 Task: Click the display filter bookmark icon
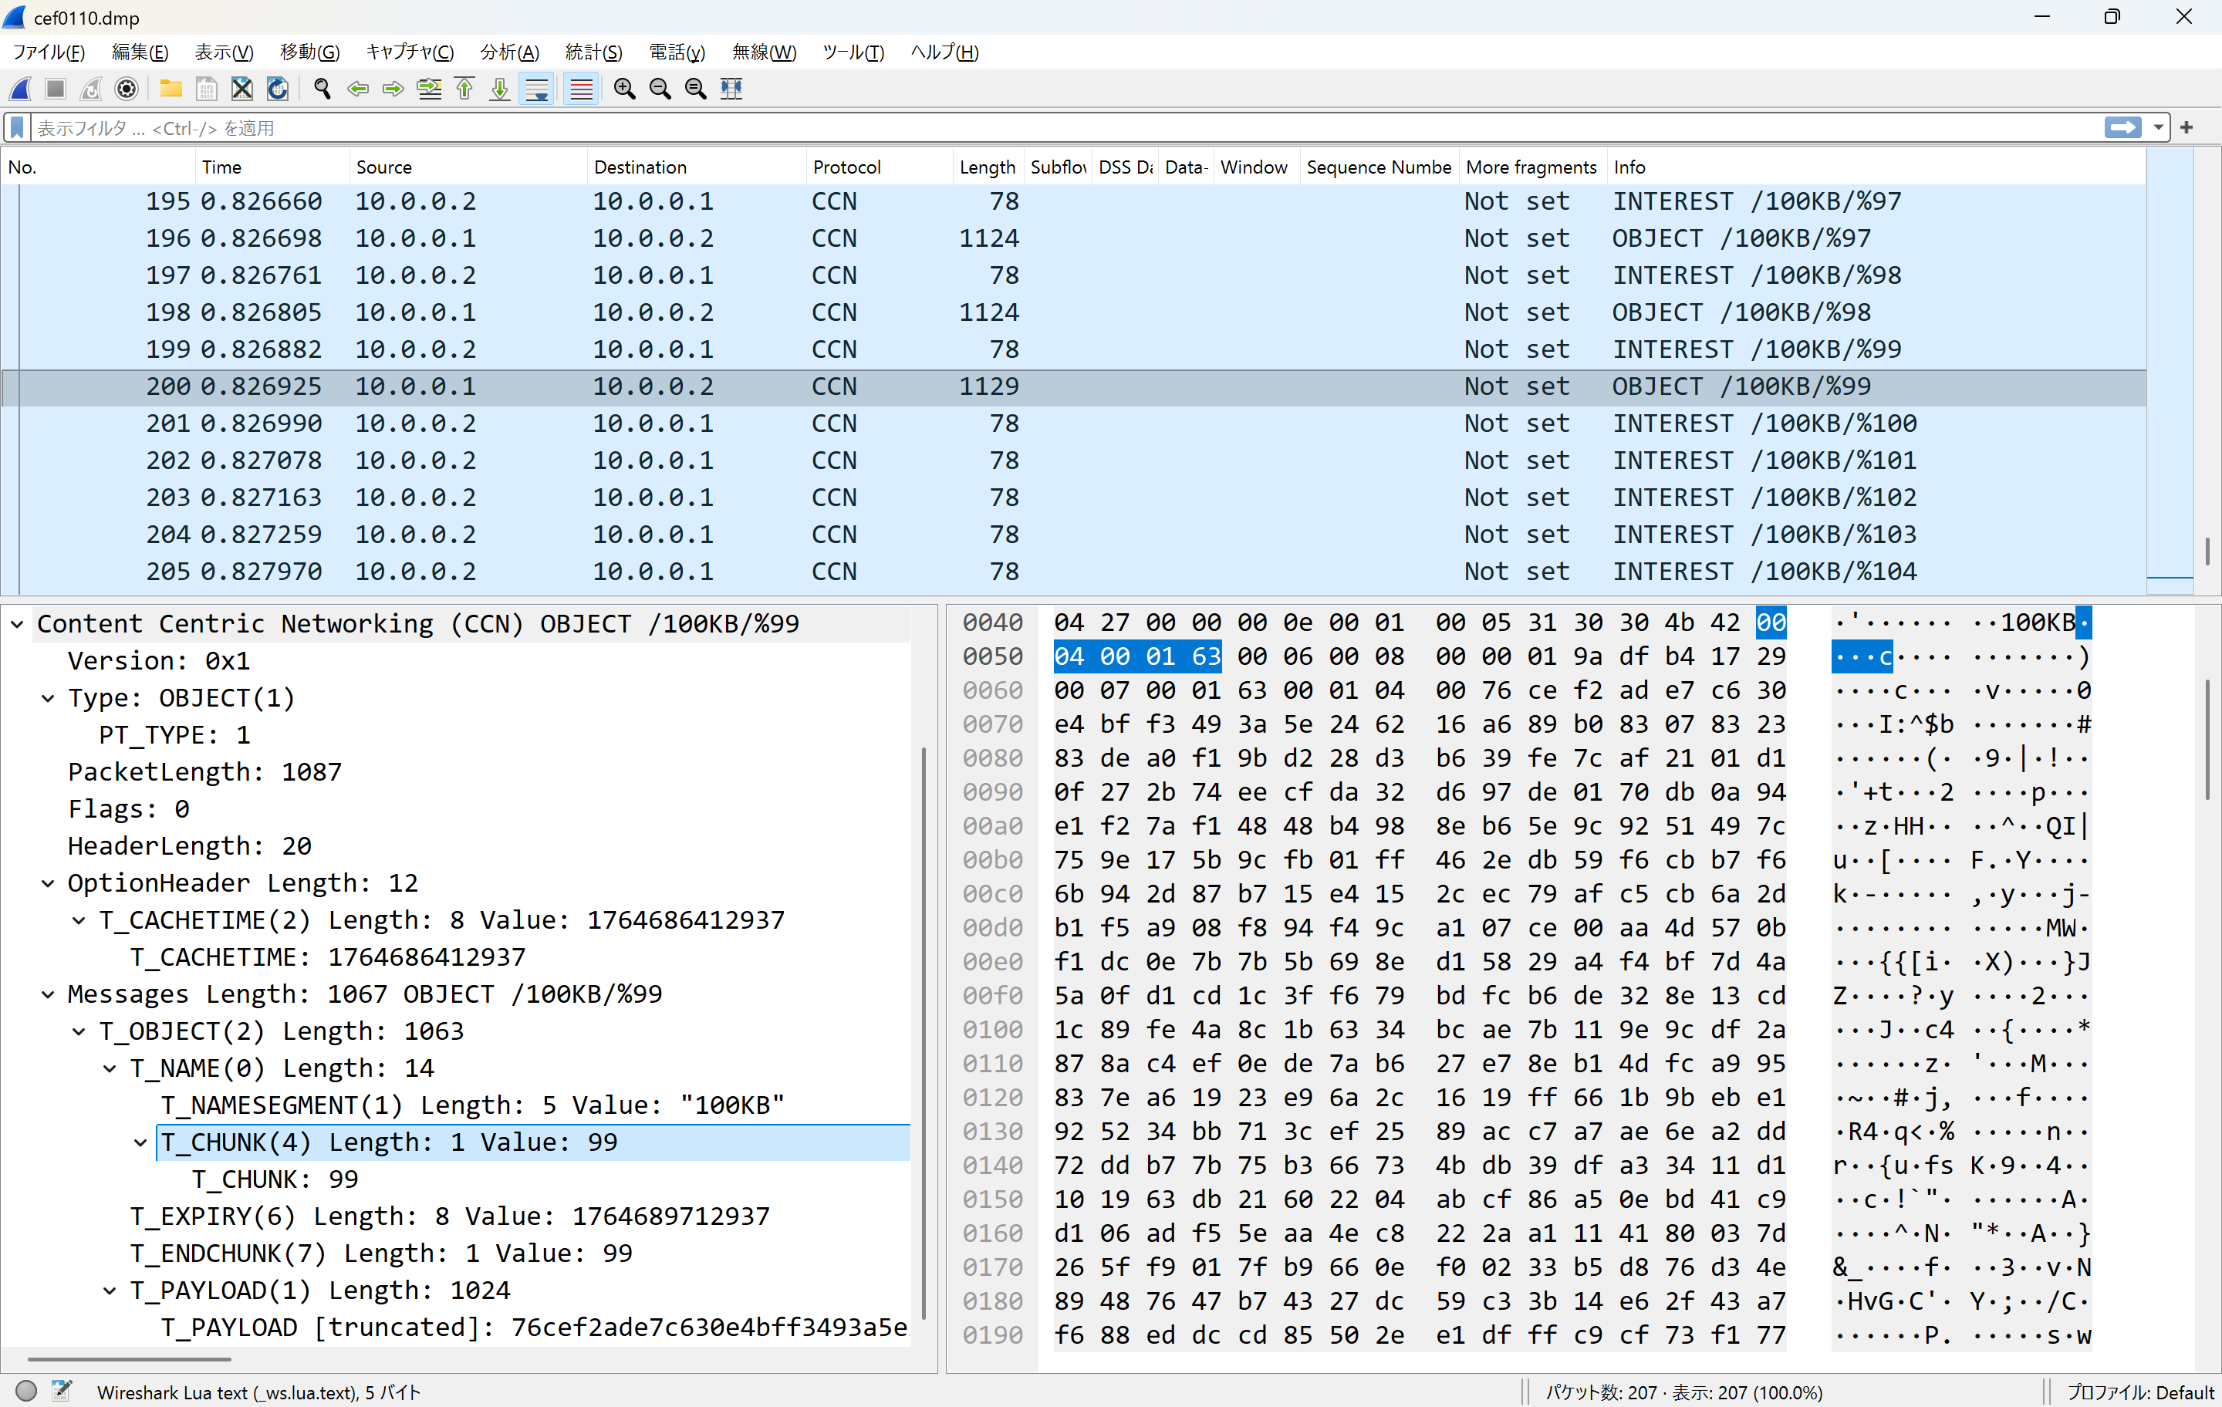coord(17,127)
